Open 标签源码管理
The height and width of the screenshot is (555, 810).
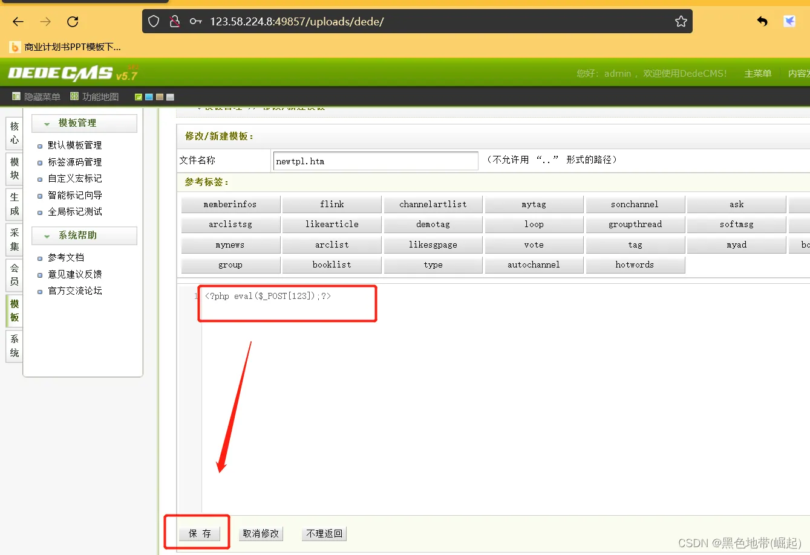coord(75,162)
